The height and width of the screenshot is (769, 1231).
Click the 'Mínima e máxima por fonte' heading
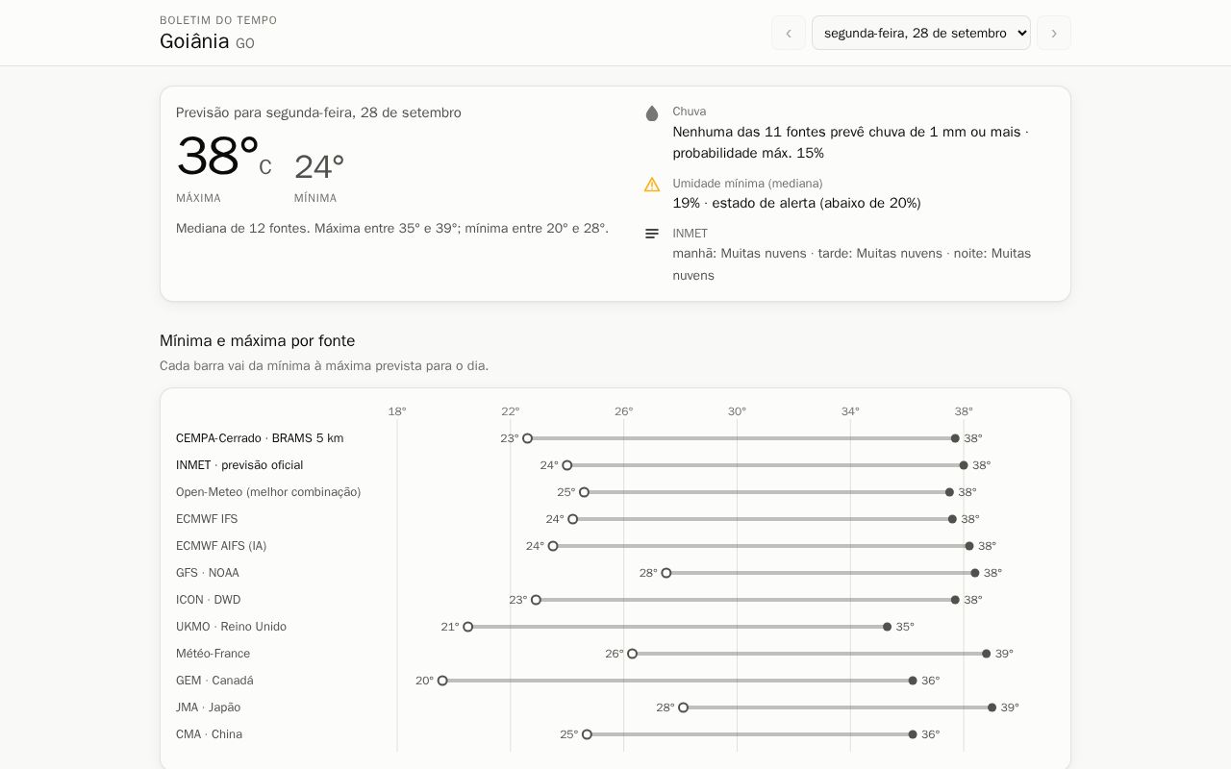(x=257, y=340)
